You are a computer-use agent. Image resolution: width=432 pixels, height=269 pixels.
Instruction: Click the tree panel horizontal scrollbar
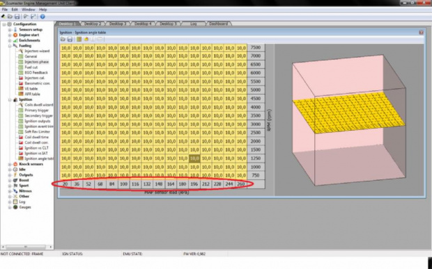point(26,247)
